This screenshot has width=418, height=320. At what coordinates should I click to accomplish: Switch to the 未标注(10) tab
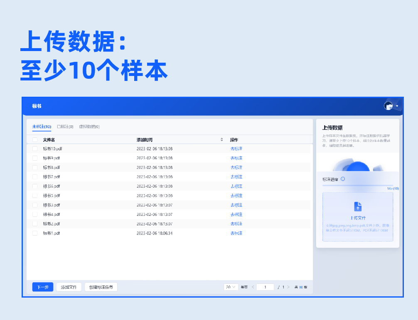[42, 127]
